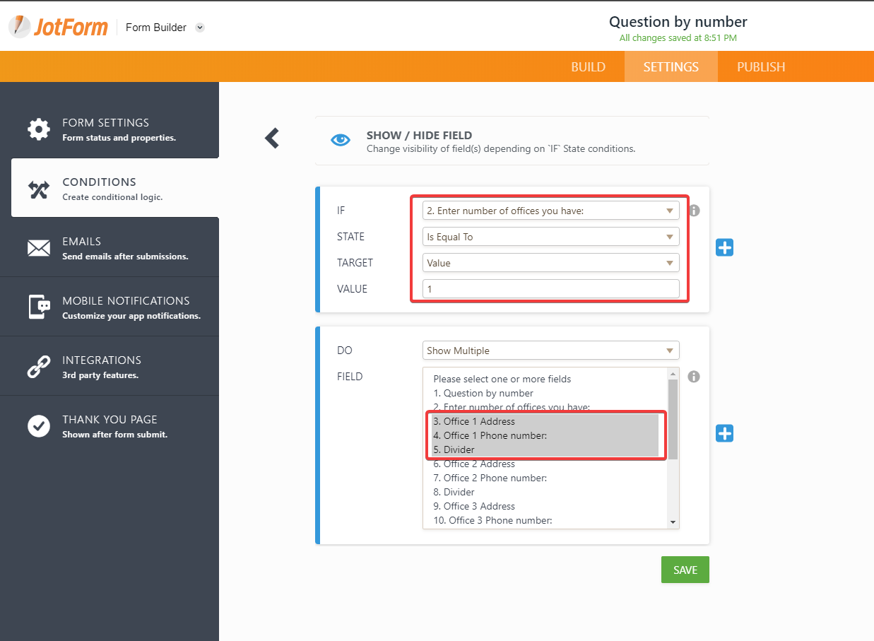Switch to the BUILD tab

[x=588, y=67]
